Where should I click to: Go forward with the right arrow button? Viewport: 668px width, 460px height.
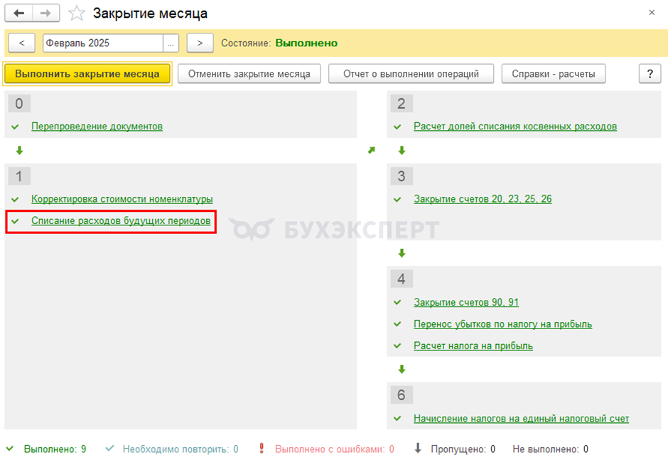pos(45,14)
